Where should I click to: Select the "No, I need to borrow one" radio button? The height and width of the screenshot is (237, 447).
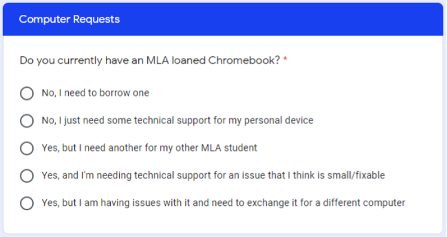(x=27, y=93)
